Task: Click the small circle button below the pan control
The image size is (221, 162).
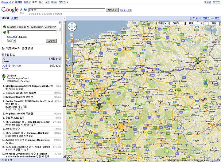Action: tap(72, 34)
